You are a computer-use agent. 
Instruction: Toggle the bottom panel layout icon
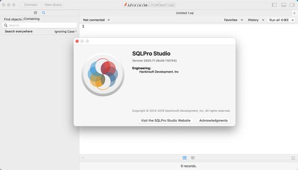284,5
